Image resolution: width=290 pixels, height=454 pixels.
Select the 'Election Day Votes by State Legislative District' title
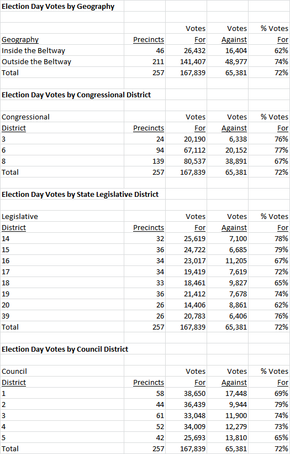[x=80, y=194]
